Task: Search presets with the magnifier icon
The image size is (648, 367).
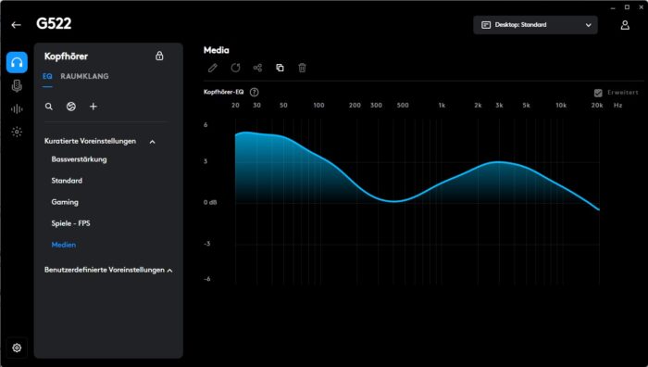Action: coord(49,107)
